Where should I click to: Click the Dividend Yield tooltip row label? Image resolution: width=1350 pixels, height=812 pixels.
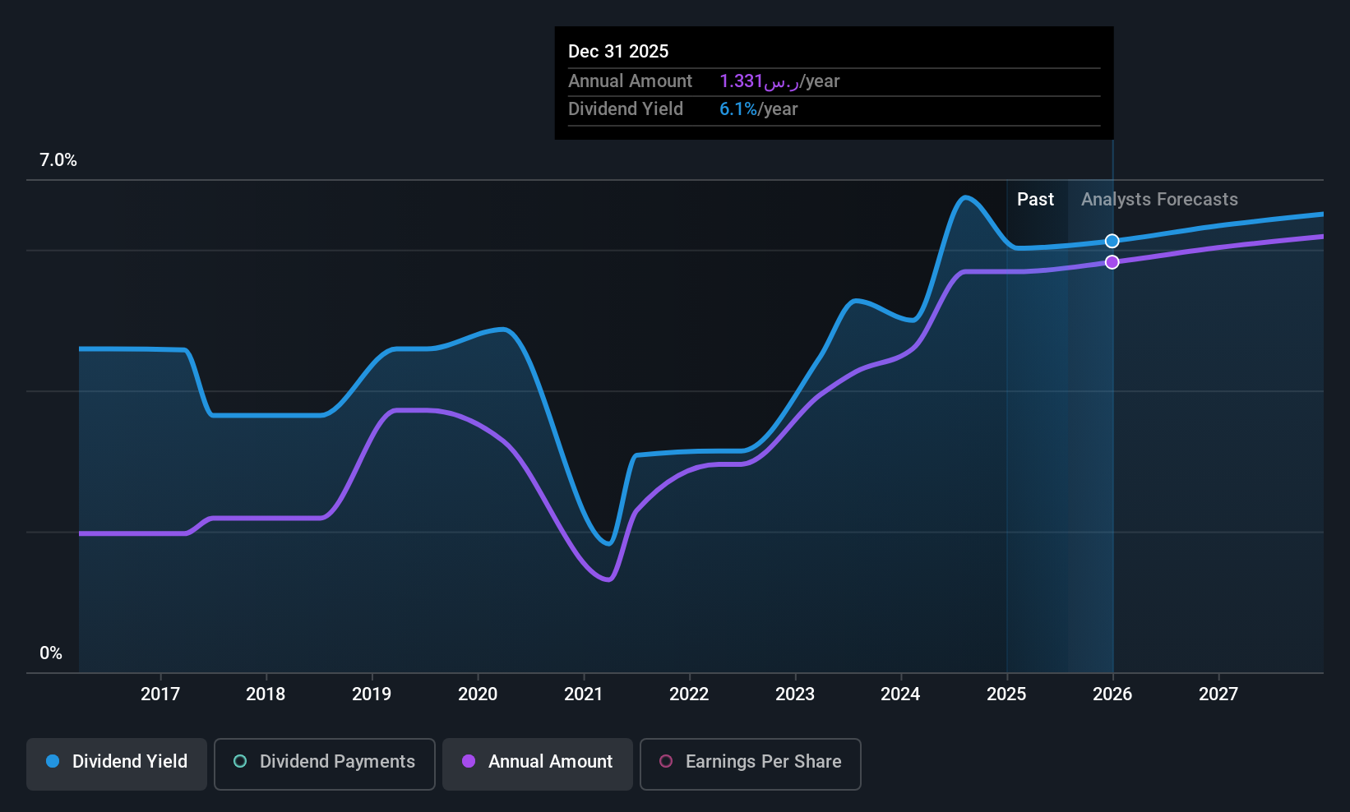626,109
